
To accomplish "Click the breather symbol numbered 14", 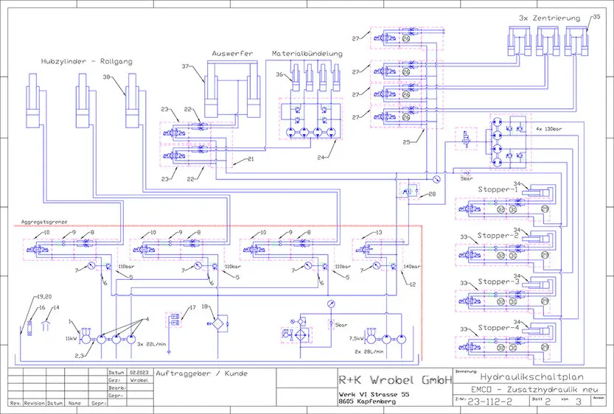I will pos(45,320).
